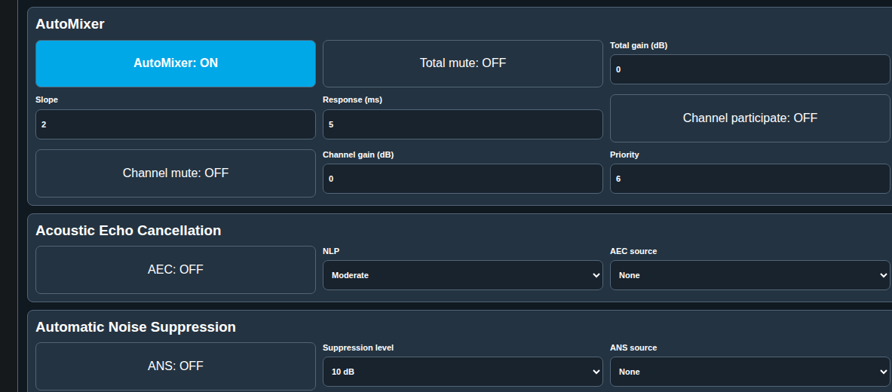Enable the AEC: OFF toggle
892x392 pixels.
coord(175,270)
